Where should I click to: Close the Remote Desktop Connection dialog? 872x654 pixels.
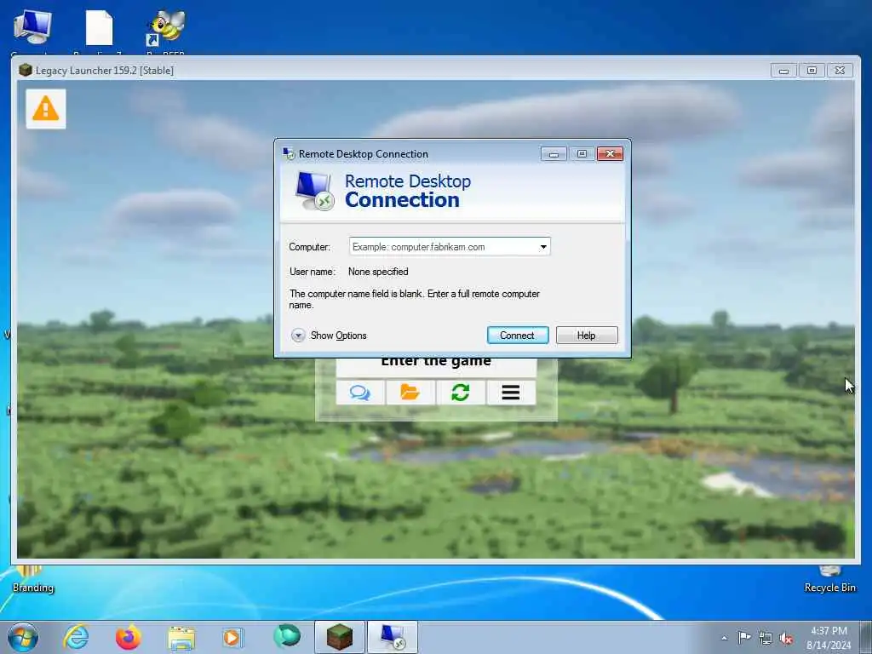point(610,154)
